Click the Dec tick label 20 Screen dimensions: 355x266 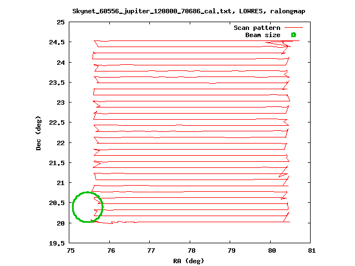[x=60, y=223]
